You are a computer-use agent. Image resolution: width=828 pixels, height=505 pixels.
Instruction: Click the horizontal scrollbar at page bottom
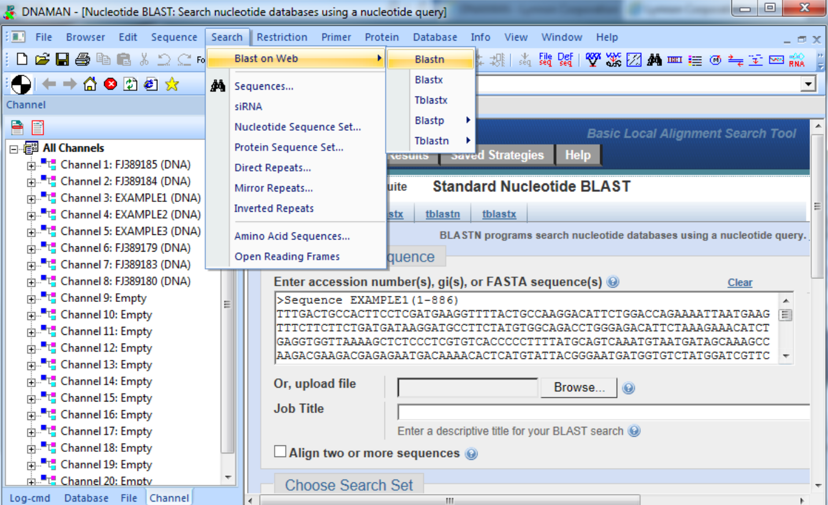pyautogui.click(x=450, y=500)
